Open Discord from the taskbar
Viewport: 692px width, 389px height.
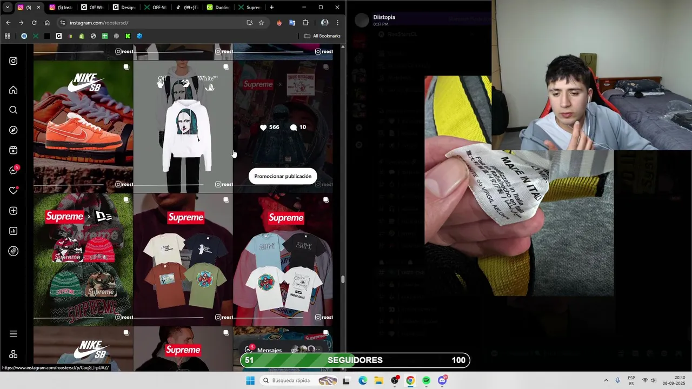[x=442, y=380]
